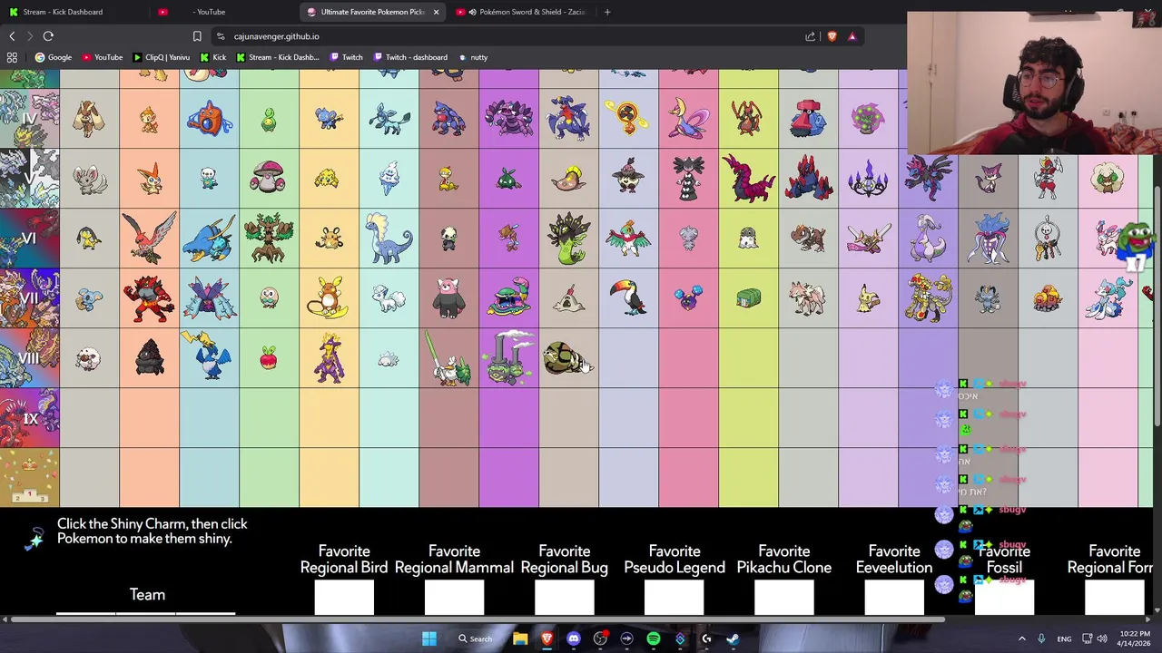
Task: Choose Trevenant in the Gen VI row
Action: point(269,239)
